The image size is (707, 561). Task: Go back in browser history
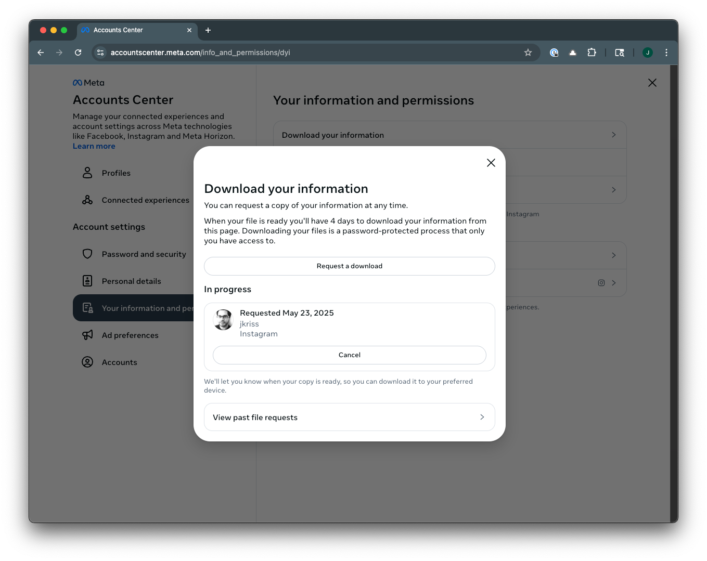point(41,53)
